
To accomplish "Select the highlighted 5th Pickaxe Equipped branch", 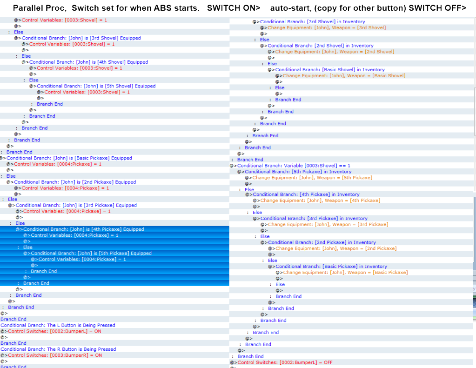I will [x=91, y=254].
